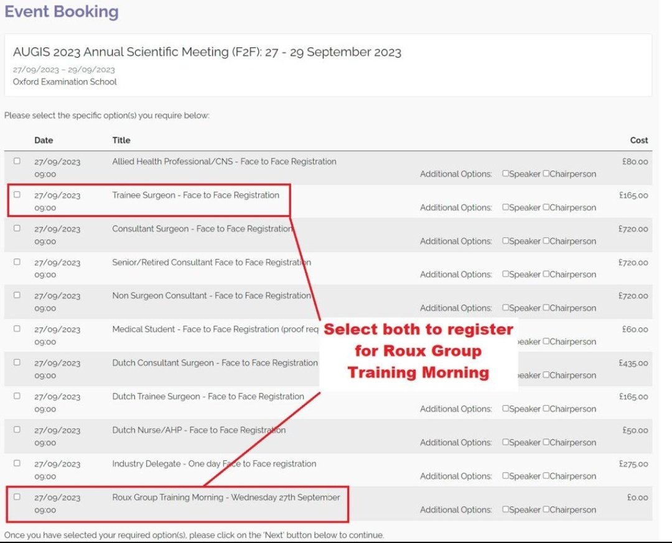The height and width of the screenshot is (543, 672).
Task: Check Chairperson for Senior/Retired Consultant row
Action: tap(546, 275)
